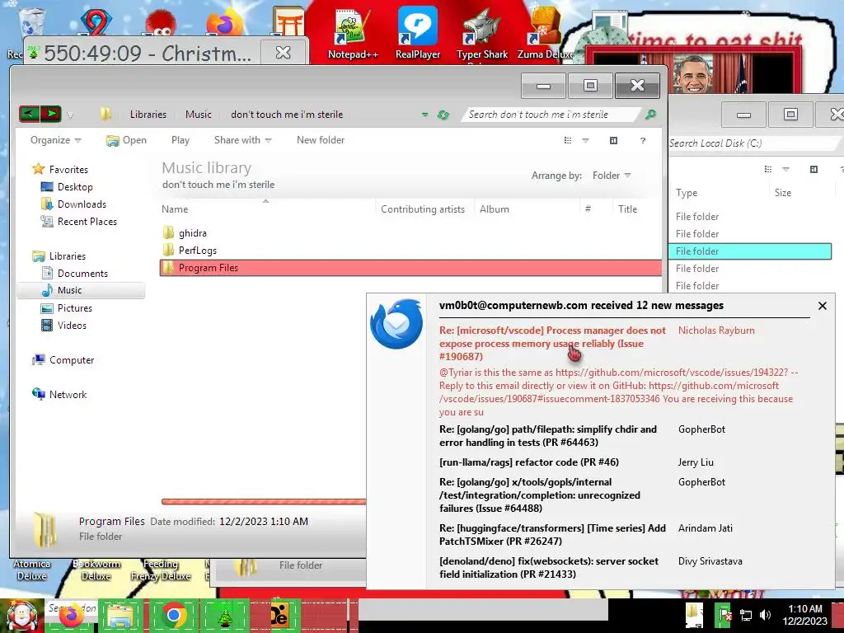Click Open in Explorer toolbar
Image resolution: width=844 pixels, height=633 pixels.
126,140
